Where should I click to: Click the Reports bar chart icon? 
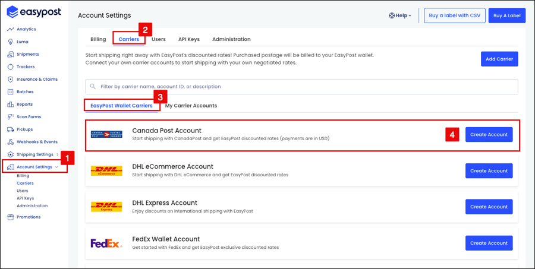coord(10,105)
